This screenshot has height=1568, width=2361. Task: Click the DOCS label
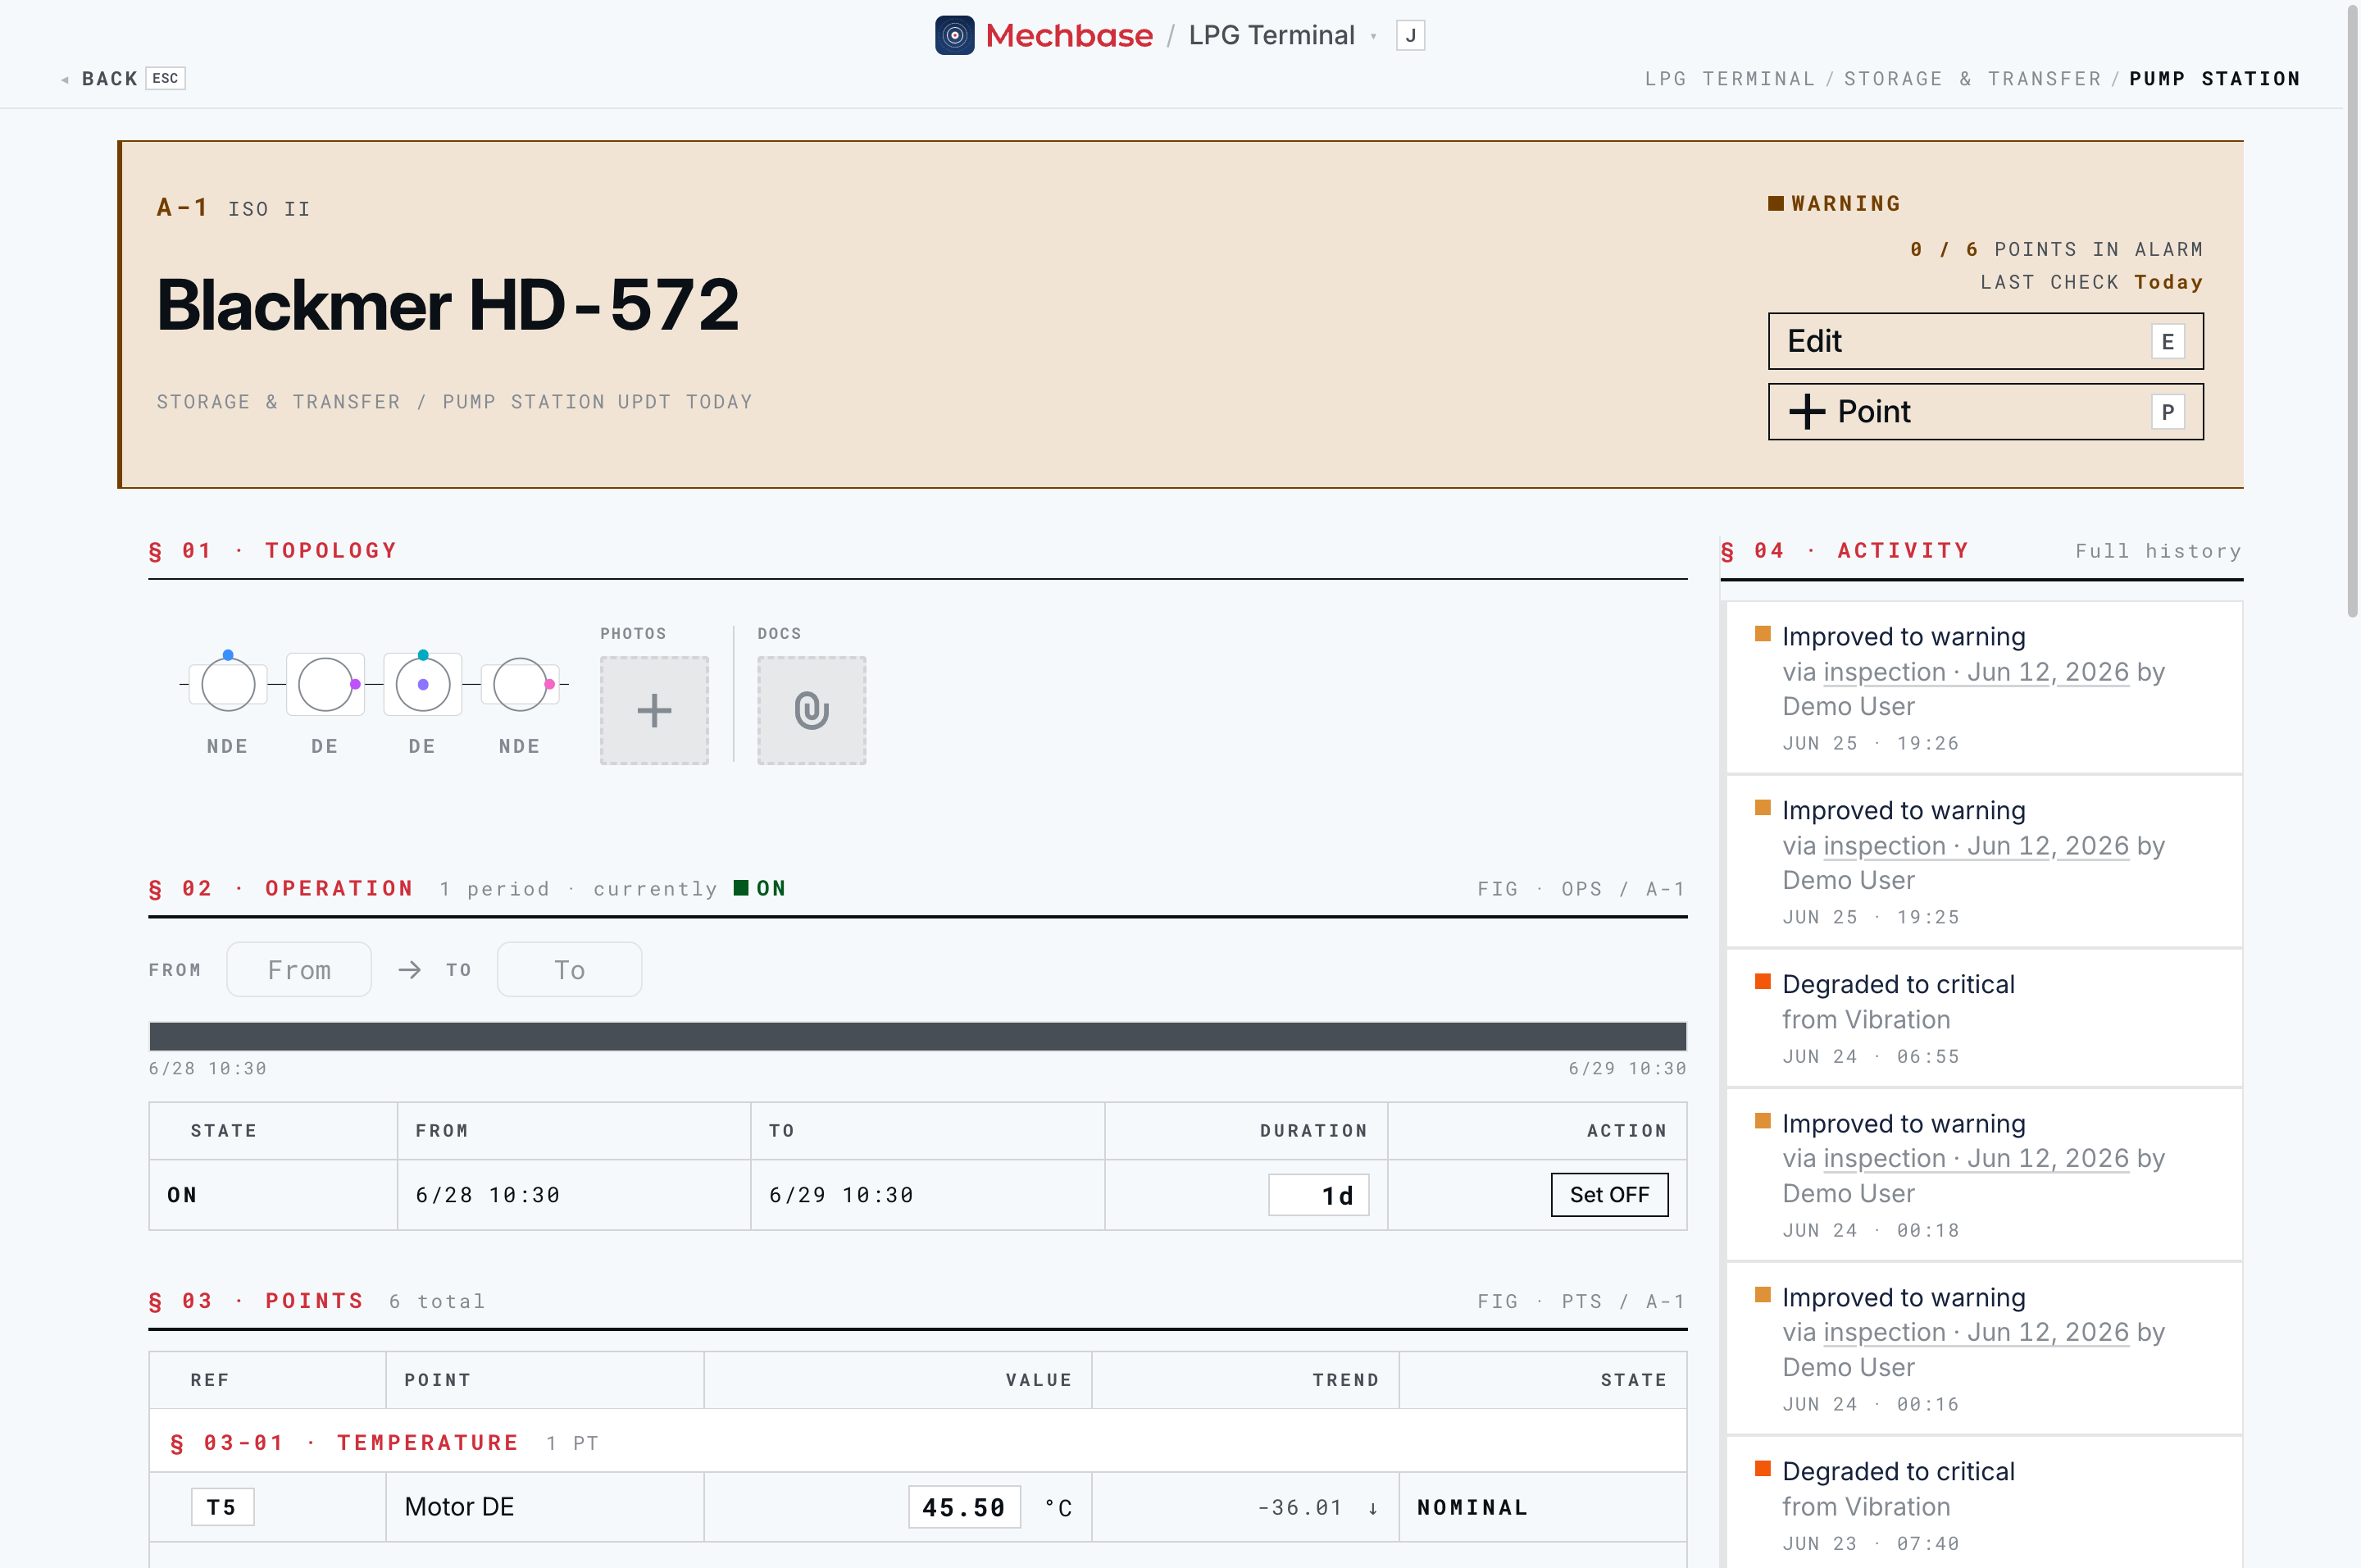click(x=779, y=634)
